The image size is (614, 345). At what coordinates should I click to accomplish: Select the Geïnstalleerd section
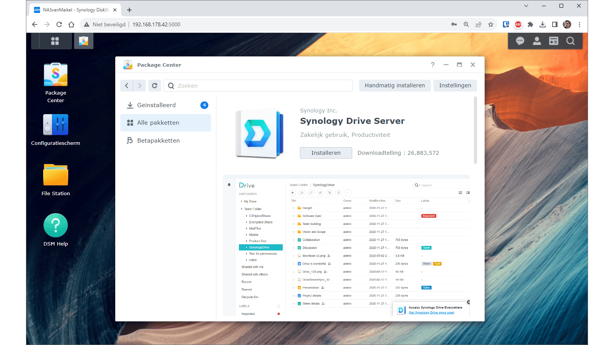[156, 105]
